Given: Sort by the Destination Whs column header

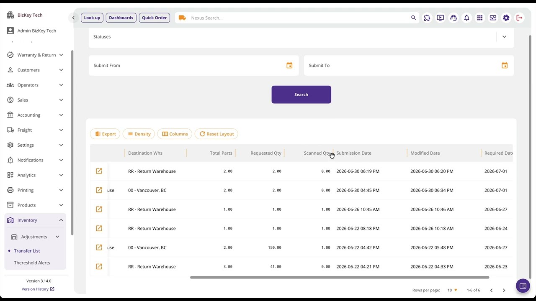Looking at the screenshot, I should 145,153.
